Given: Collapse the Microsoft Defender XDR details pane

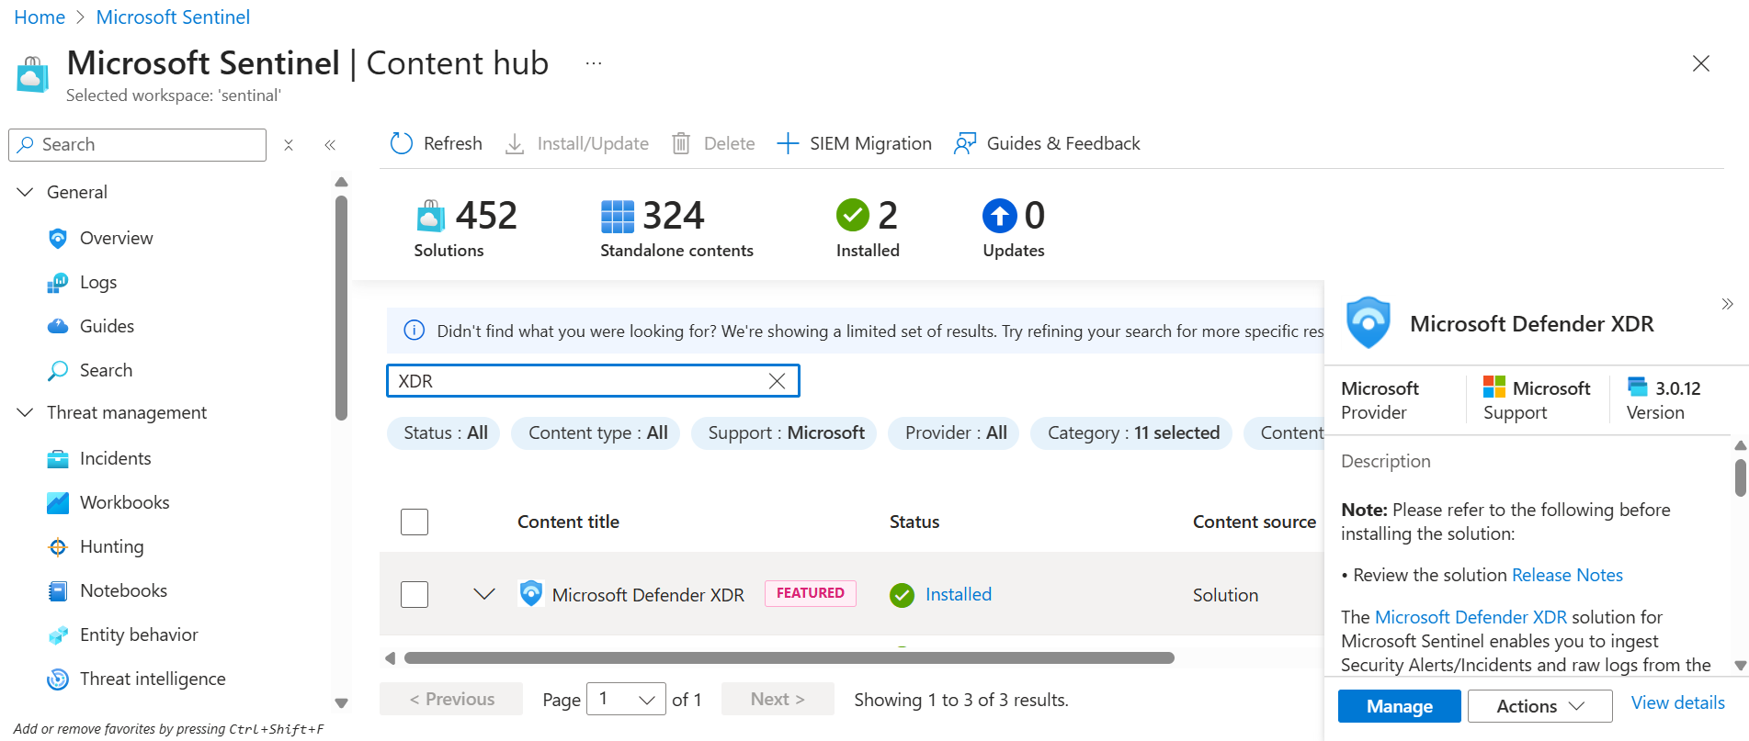Looking at the screenshot, I should click(1727, 304).
